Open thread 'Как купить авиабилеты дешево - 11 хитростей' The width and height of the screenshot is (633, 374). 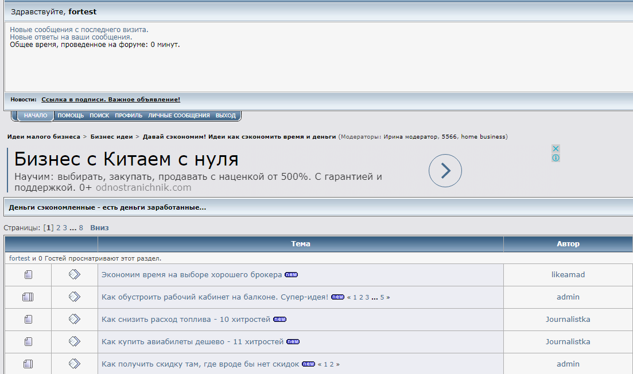[x=193, y=342]
